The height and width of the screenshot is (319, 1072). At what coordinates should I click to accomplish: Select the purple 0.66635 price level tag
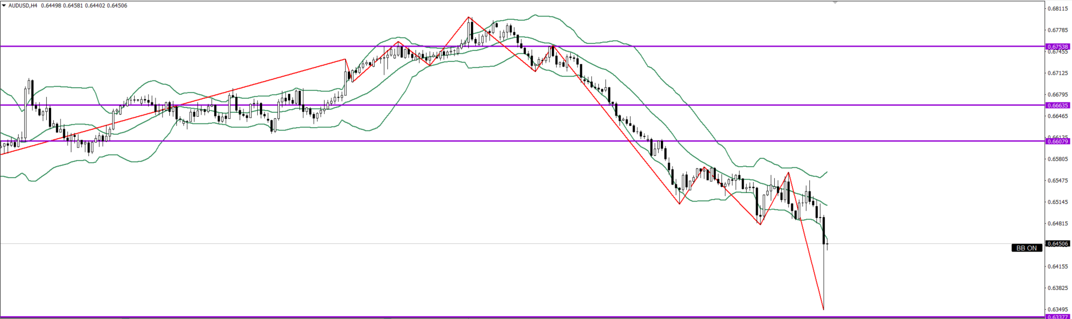pos(1058,105)
